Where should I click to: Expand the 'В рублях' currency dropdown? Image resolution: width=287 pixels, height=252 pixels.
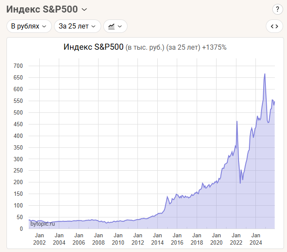pos(29,26)
